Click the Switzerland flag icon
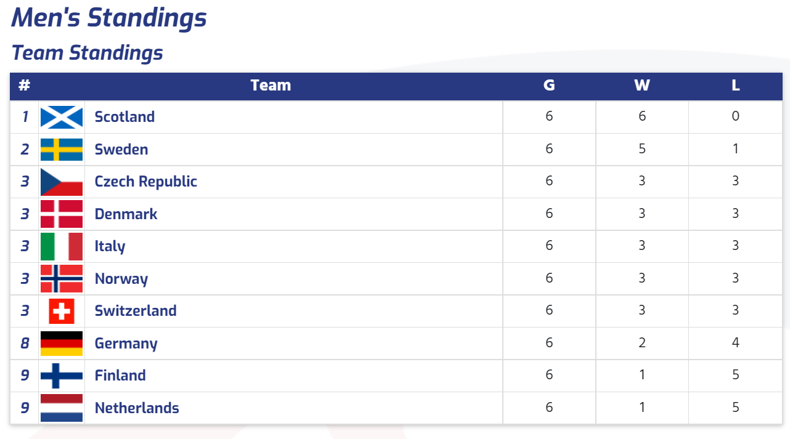The image size is (790, 439). point(62,311)
